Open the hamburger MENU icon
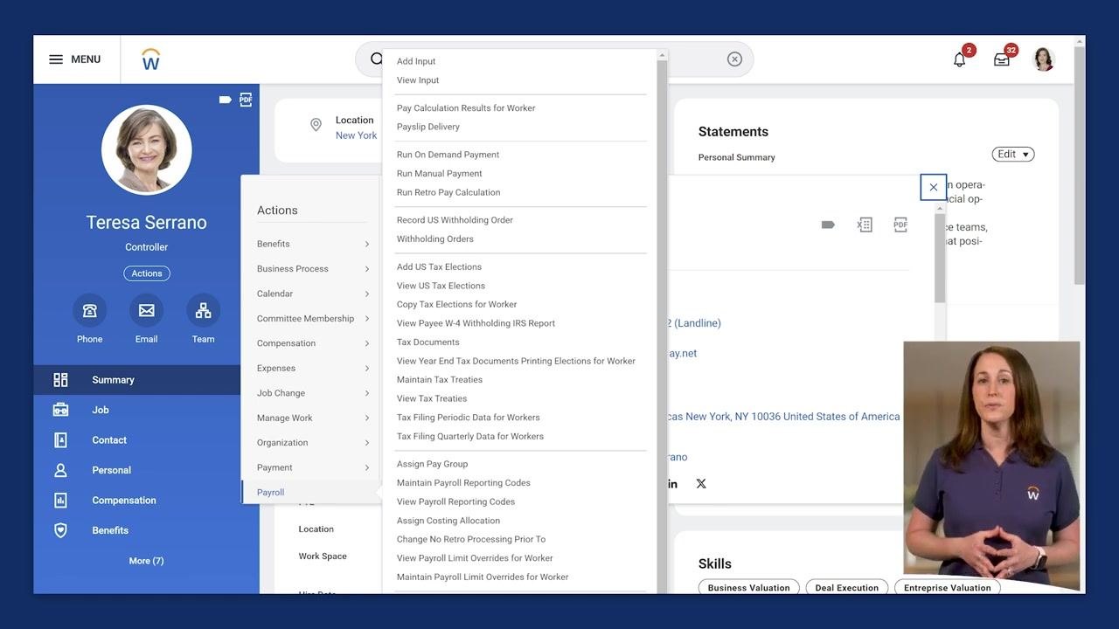 (56, 59)
